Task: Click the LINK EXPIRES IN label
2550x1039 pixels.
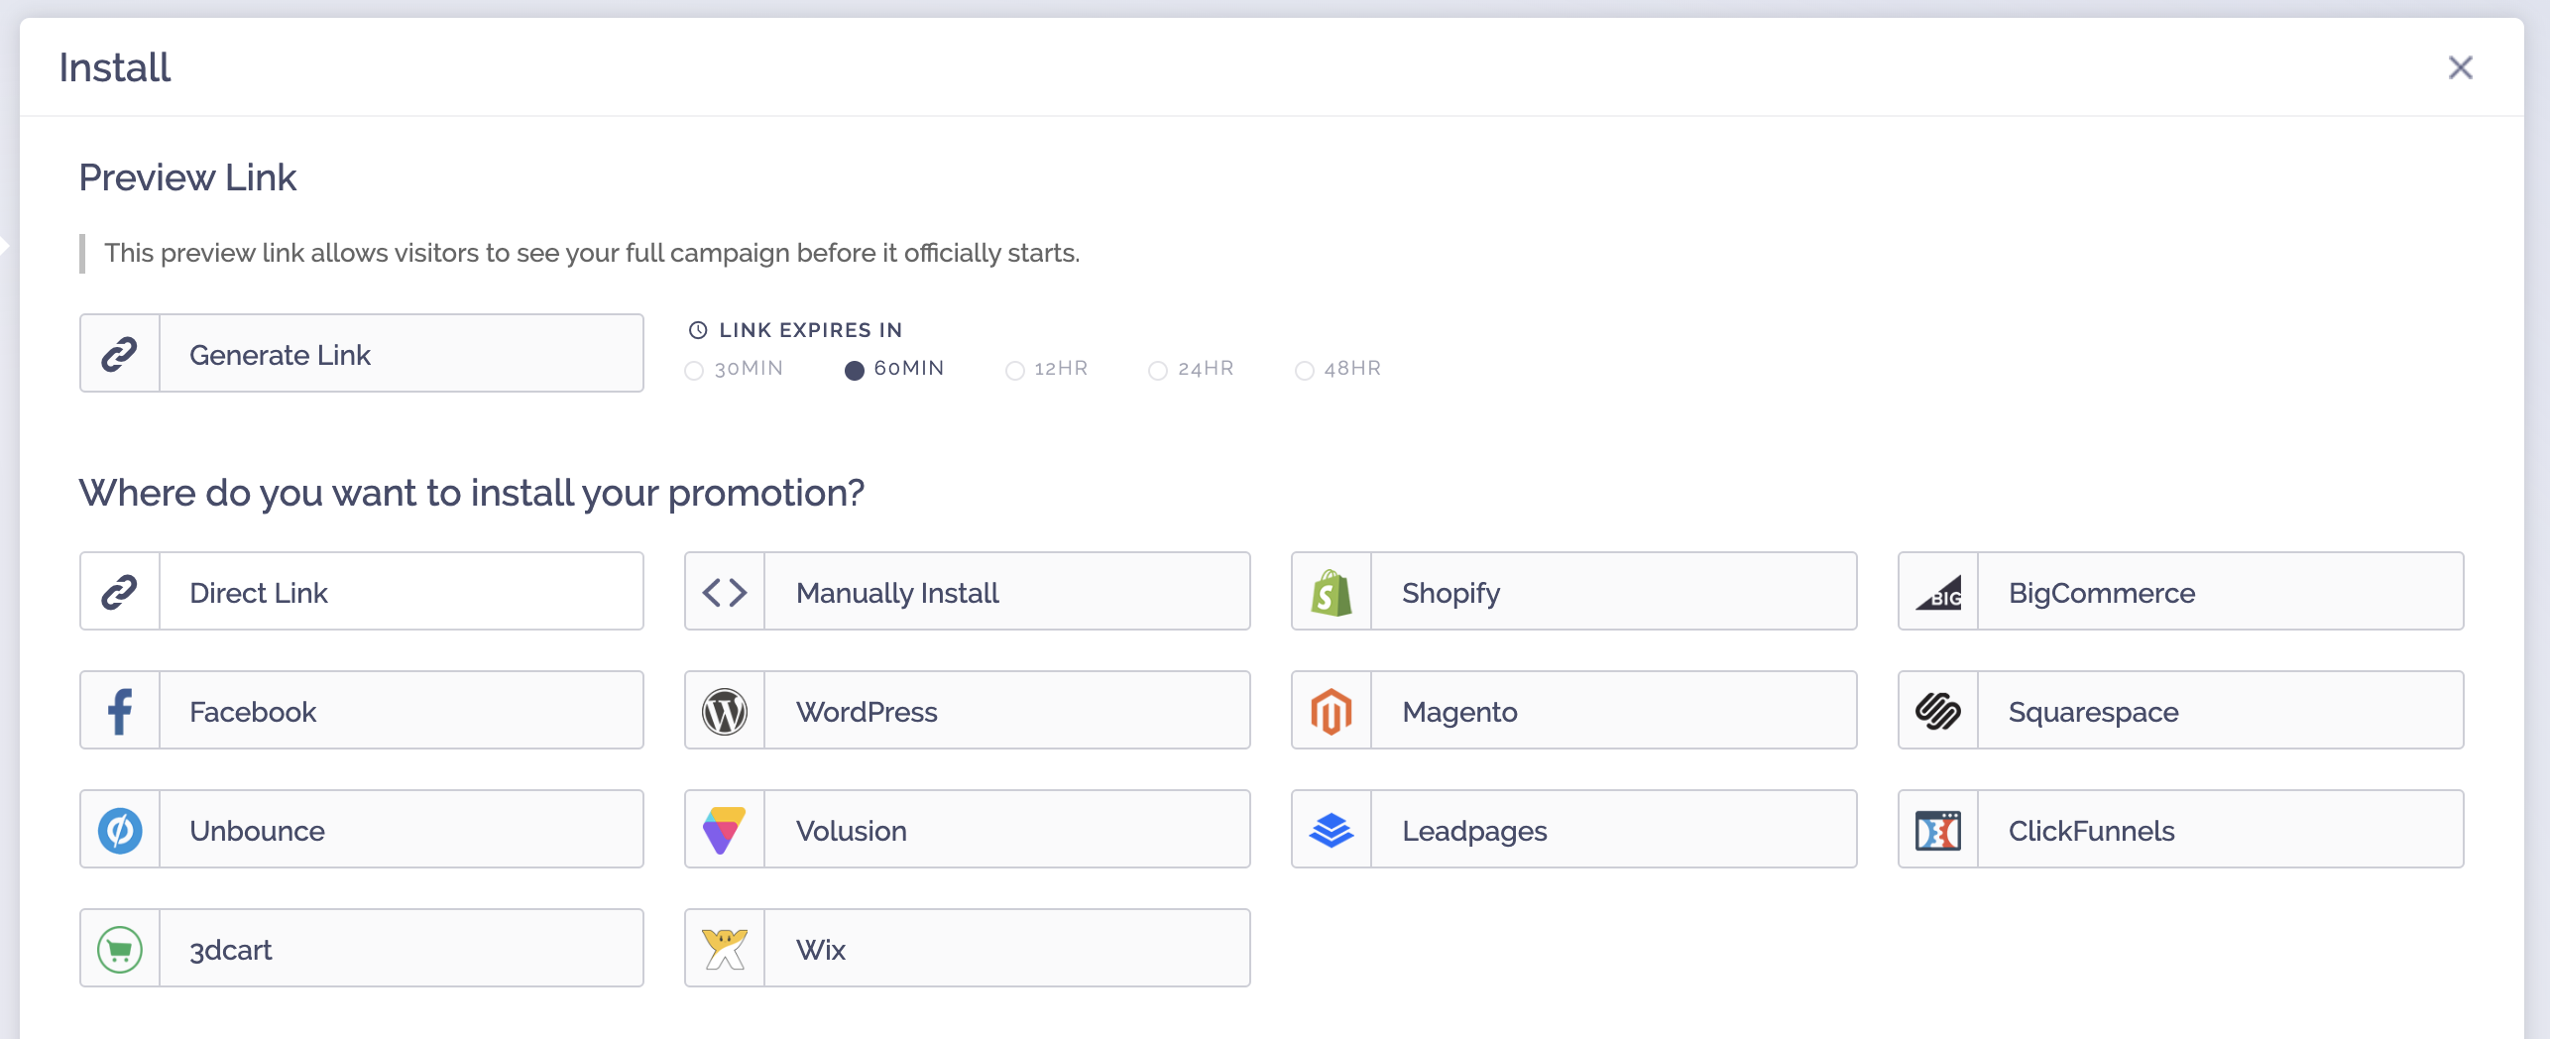Action: point(811,330)
